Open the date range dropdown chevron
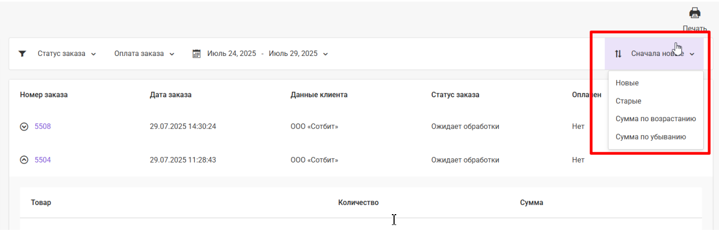 (325, 54)
